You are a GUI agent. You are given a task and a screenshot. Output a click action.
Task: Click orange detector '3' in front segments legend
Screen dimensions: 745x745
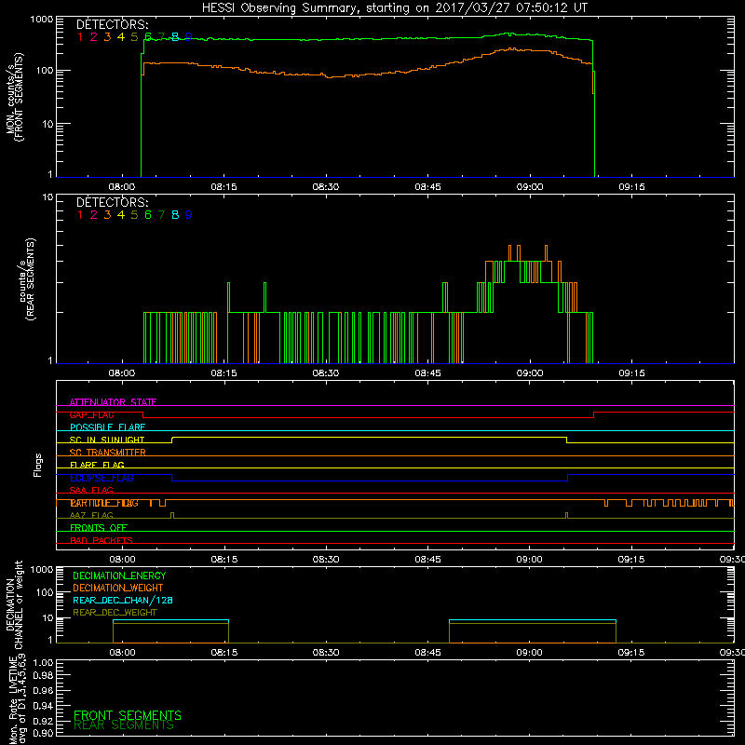tap(107, 36)
